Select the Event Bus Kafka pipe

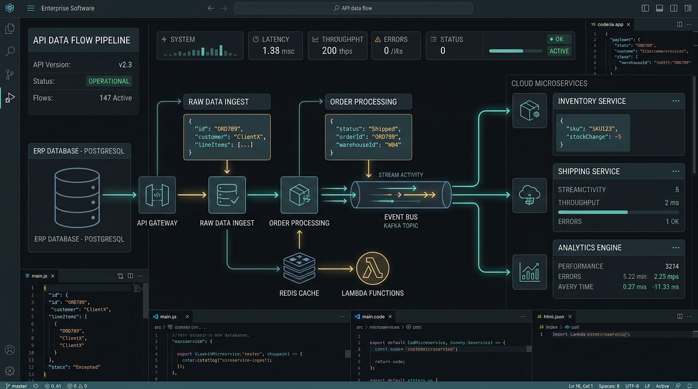(x=401, y=195)
